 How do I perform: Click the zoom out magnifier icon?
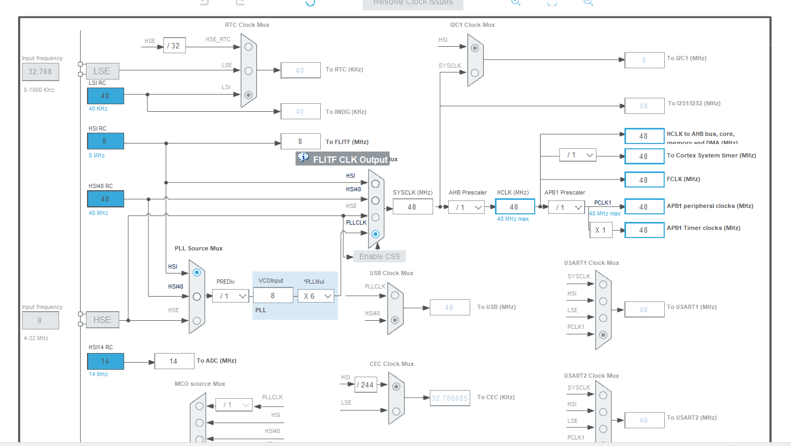pyautogui.click(x=588, y=2)
